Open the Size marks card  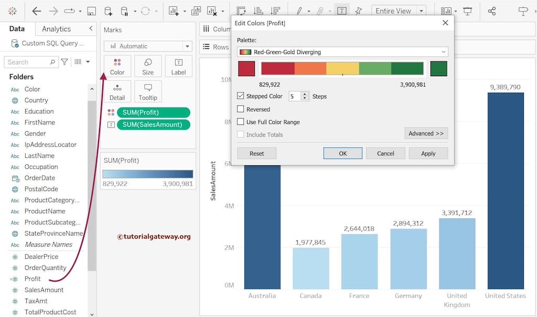point(148,66)
